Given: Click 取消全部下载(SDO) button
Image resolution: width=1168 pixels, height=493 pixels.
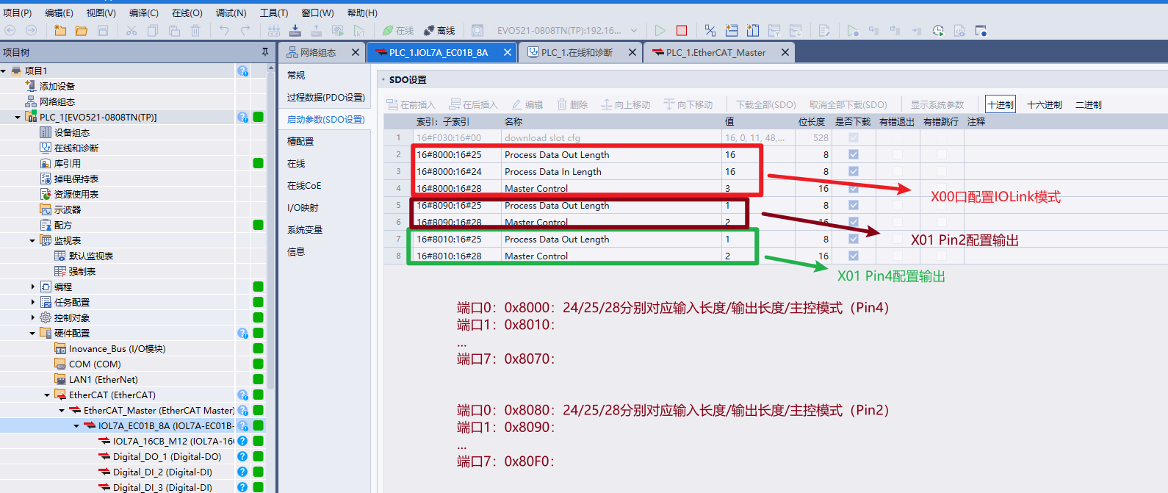Looking at the screenshot, I should [848, 104].
